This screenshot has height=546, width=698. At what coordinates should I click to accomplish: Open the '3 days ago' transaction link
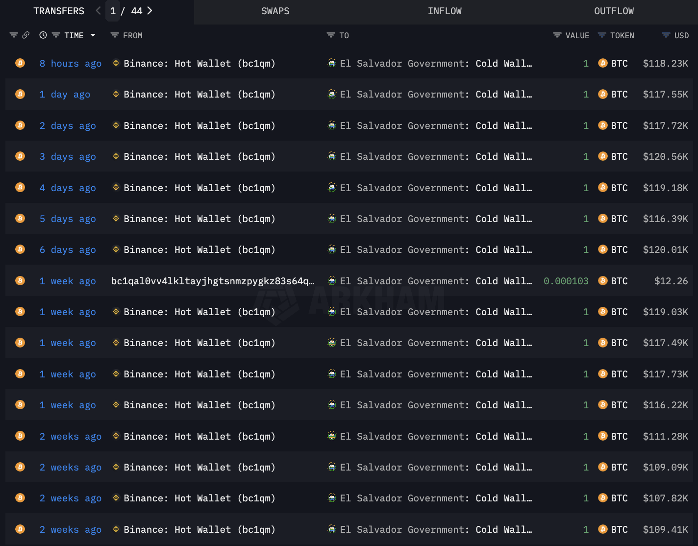tap(68, 156)
